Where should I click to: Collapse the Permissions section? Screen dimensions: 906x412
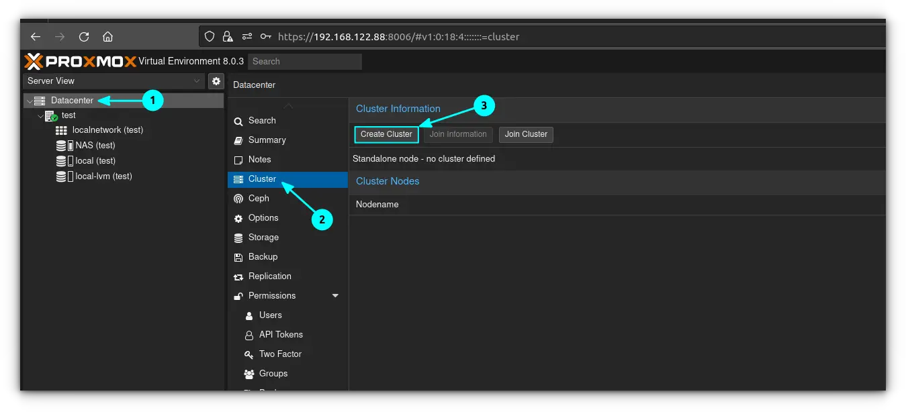click(334, 295)
